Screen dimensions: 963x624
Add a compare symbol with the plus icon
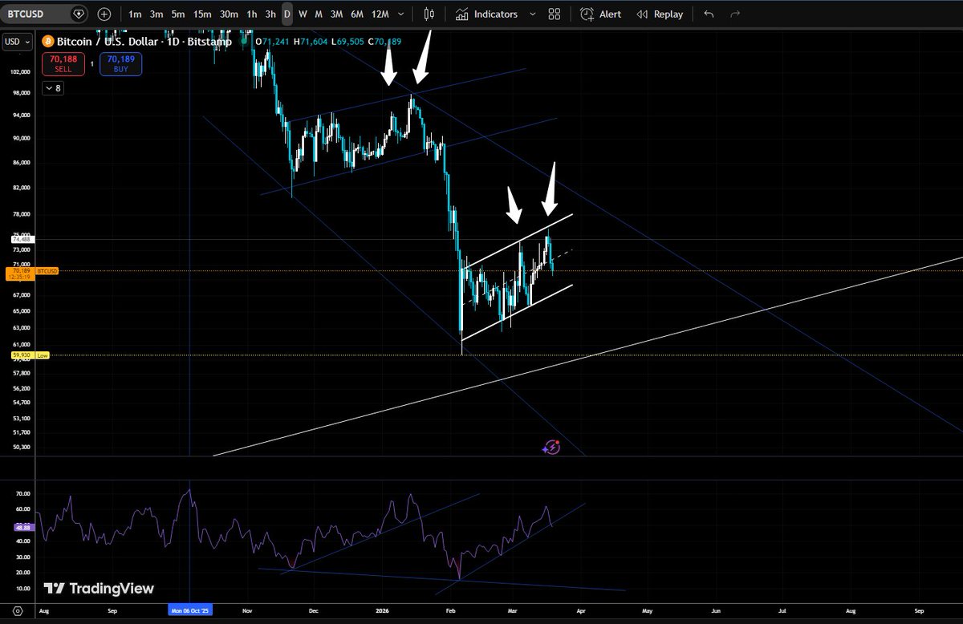[104, 14]
